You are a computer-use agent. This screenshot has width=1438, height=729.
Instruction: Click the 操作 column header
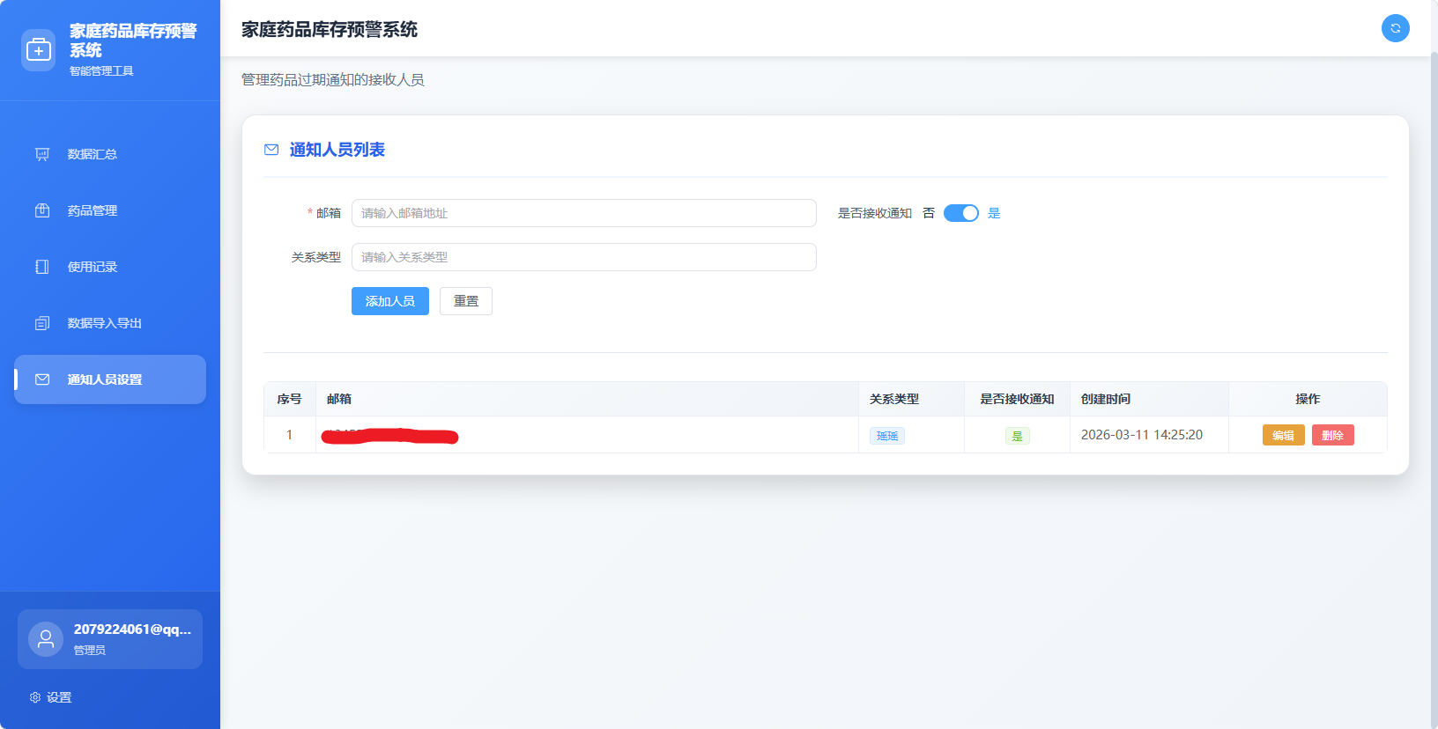pos(1308,399)
